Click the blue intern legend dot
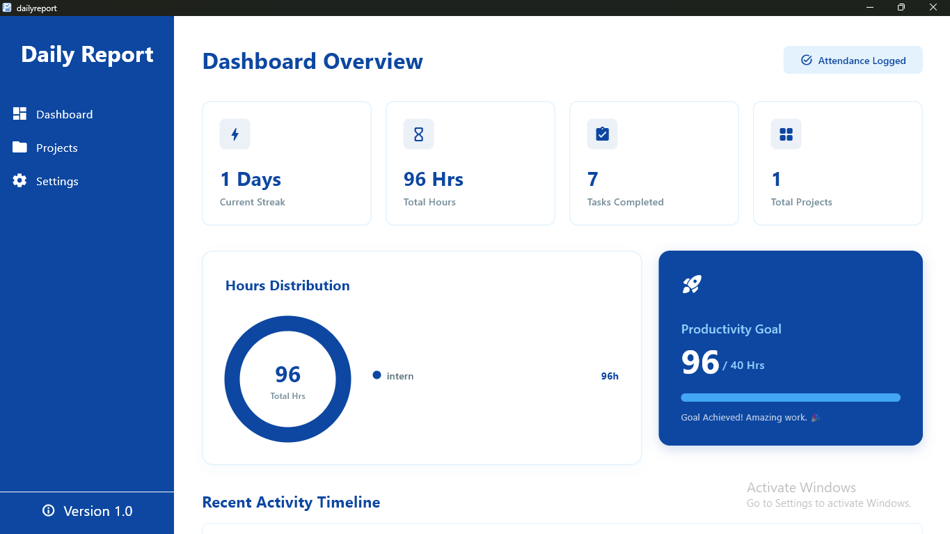This screenshot has height=534, width=950. (377, 375)
